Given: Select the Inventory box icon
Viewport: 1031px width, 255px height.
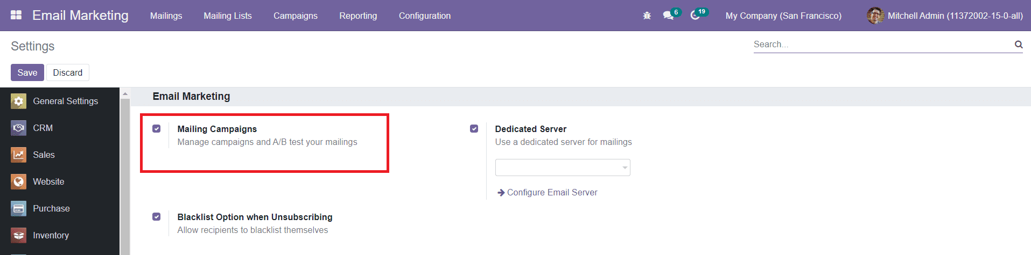Looking at the screenshot, I should click(19, 235).
